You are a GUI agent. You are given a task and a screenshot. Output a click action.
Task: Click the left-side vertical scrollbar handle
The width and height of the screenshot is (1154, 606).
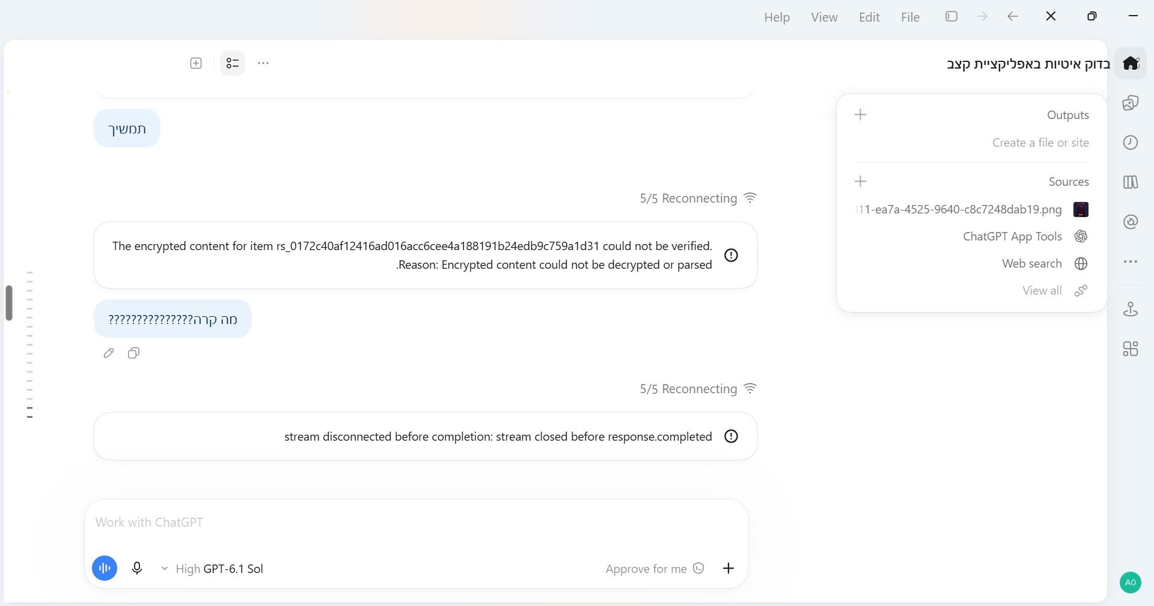9,303
